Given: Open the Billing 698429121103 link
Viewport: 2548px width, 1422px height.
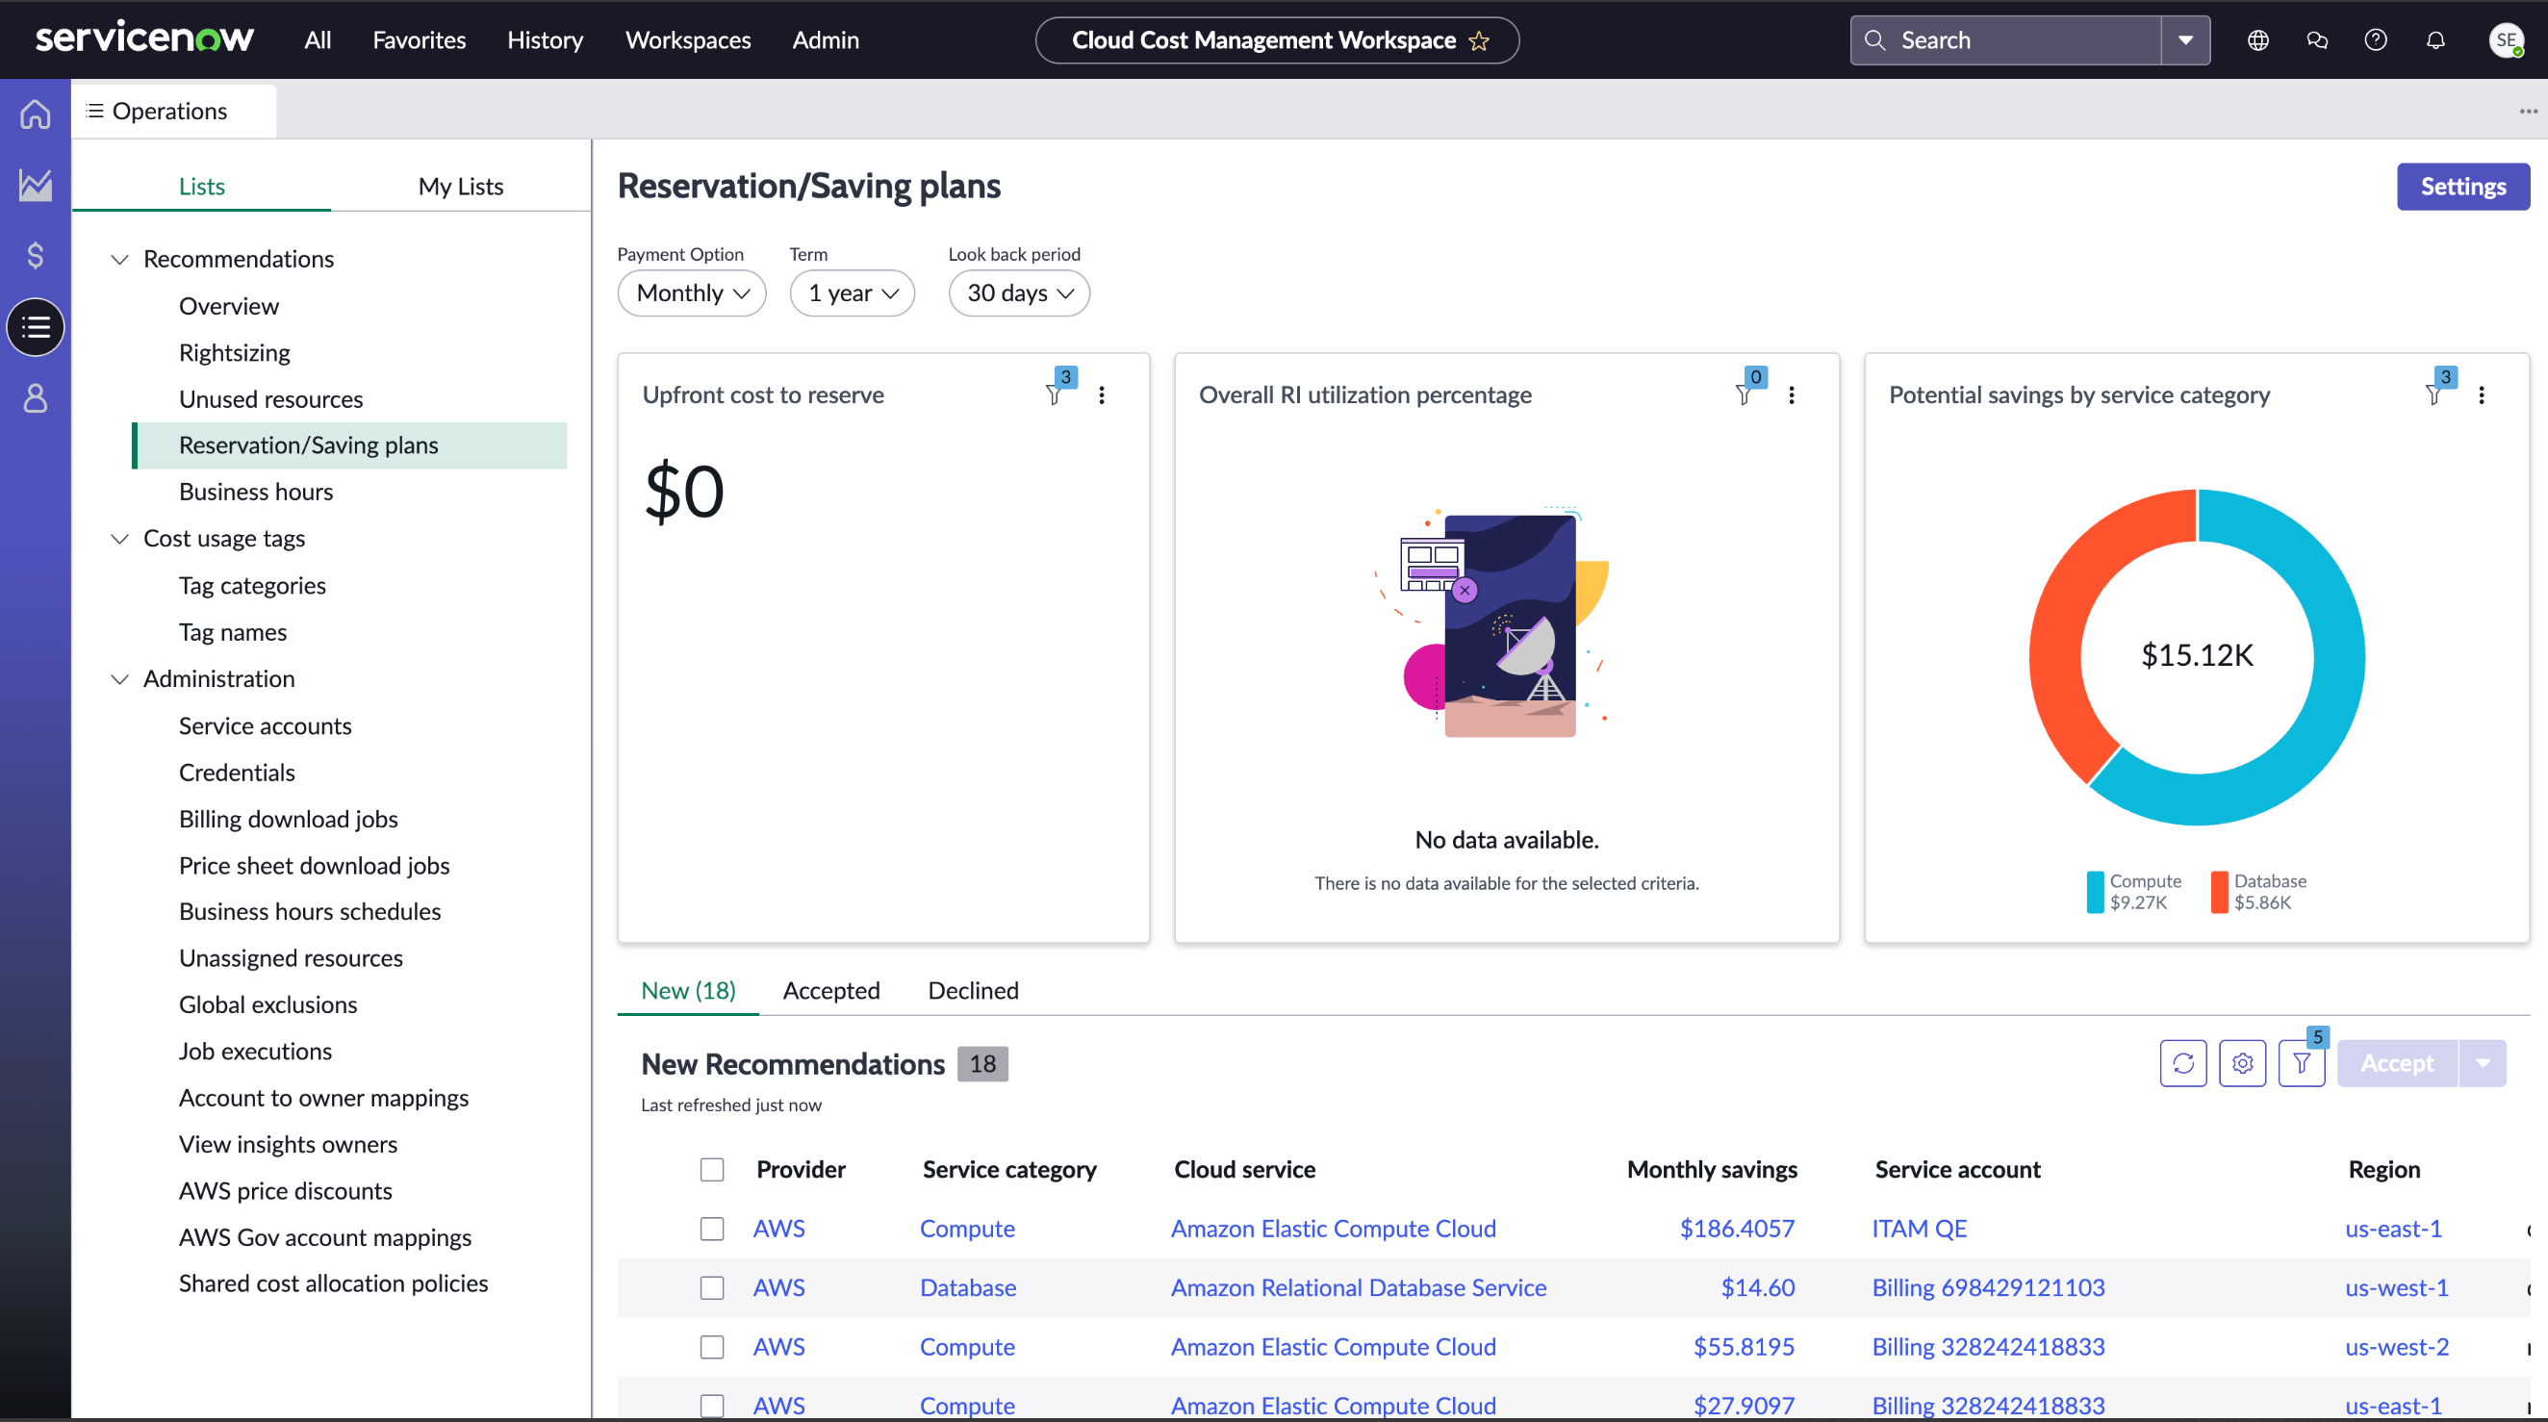Looking at the screenshot, I should [x=1988, y=1288].
